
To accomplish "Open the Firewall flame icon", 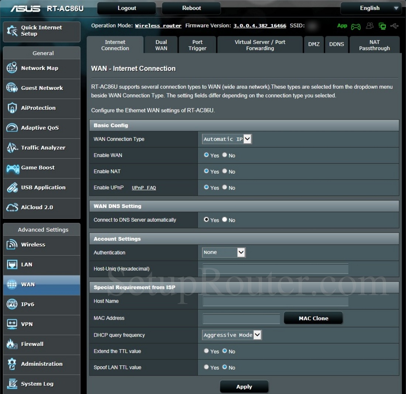I will coord(12,344).
